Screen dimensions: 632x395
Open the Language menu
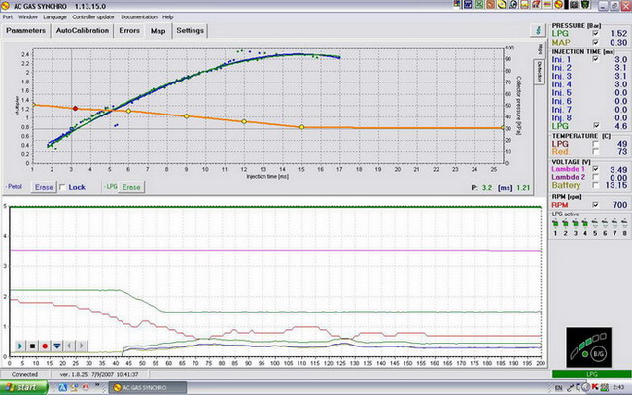[x=55, y=17]
